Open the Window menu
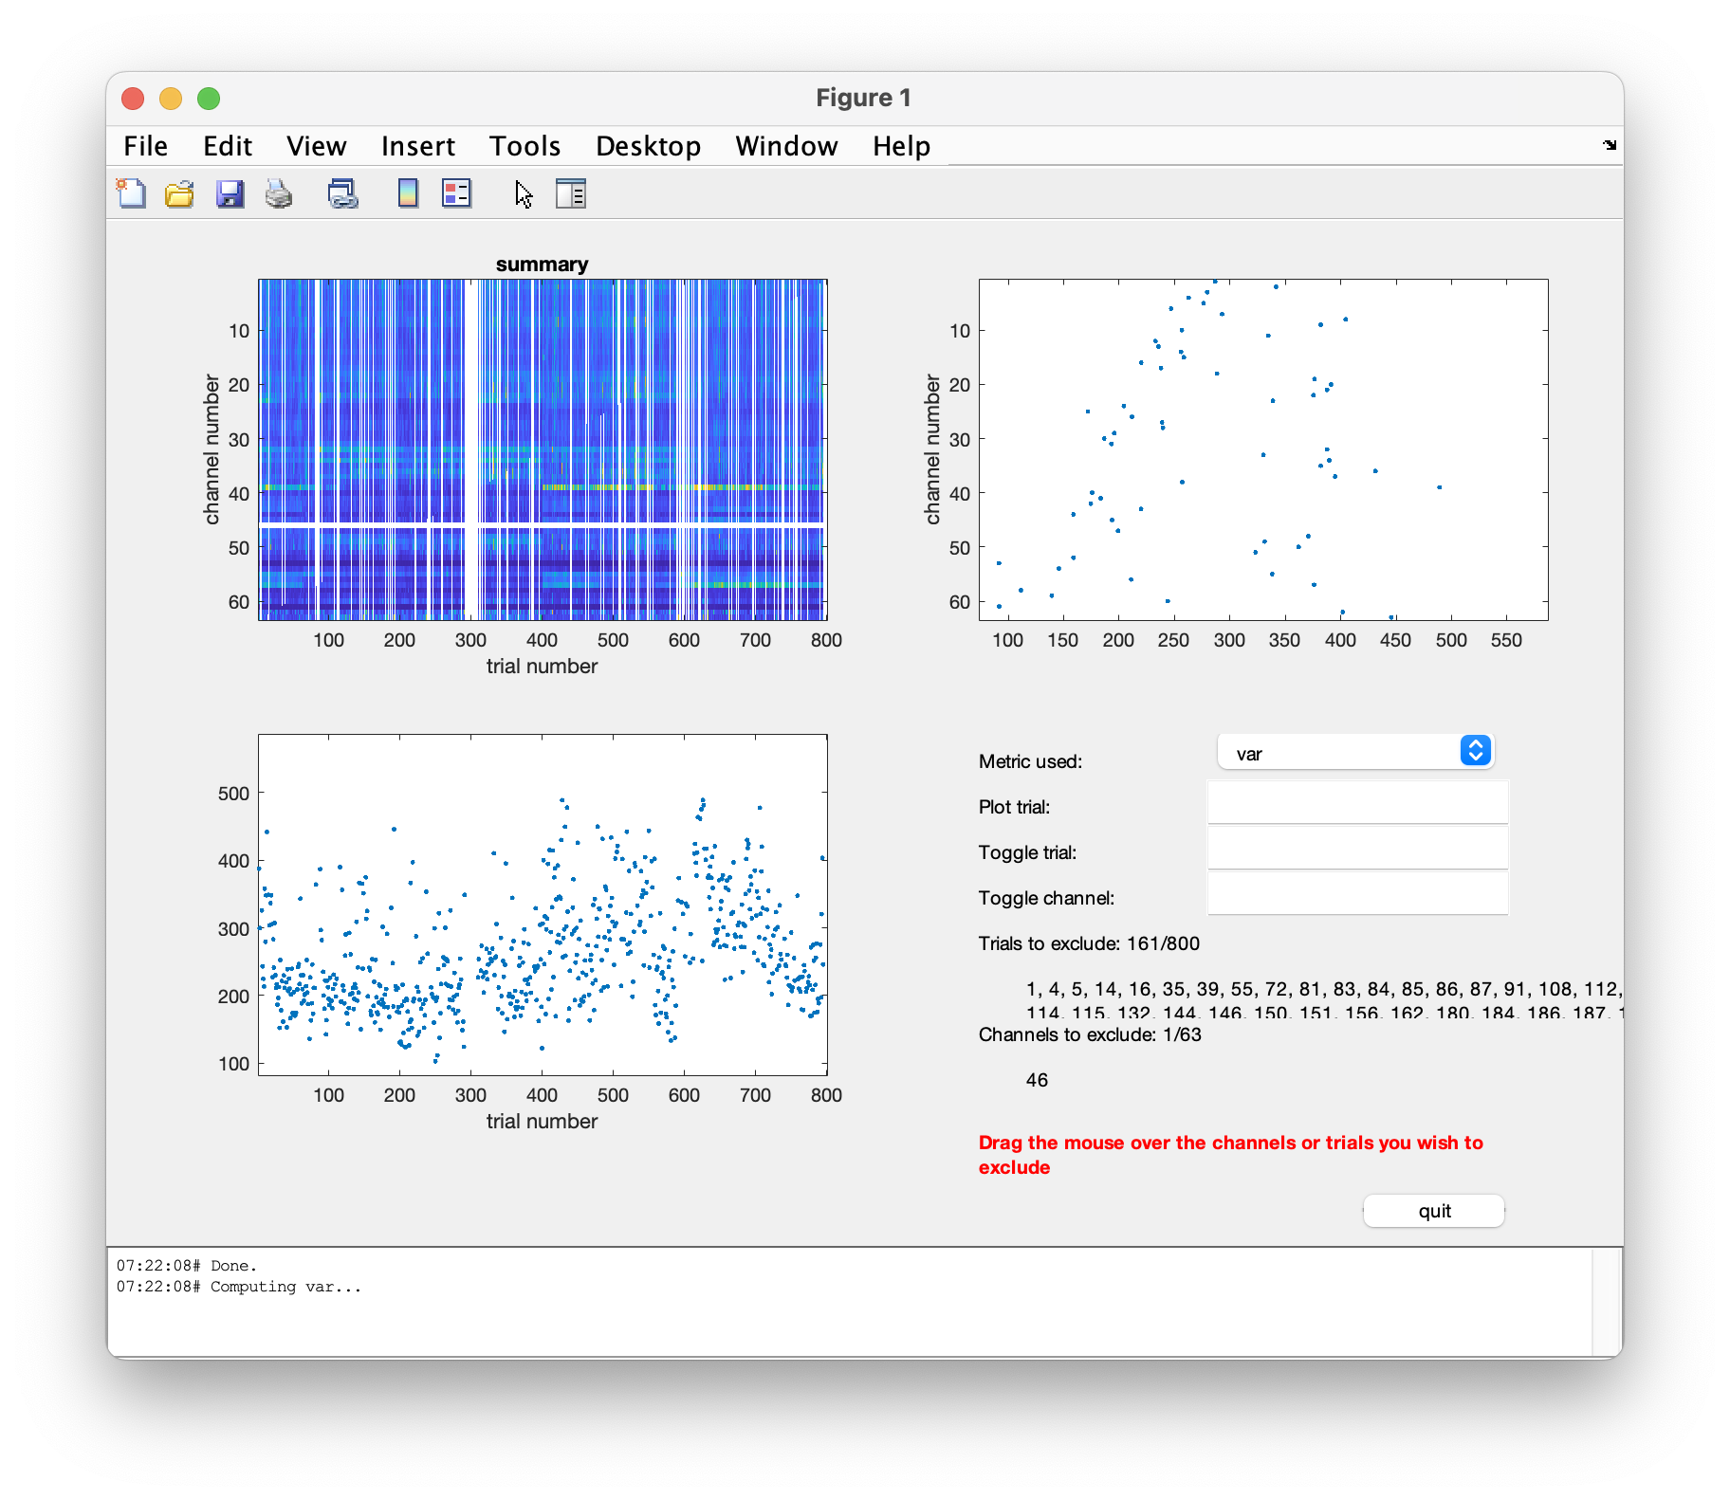This screenshot has height=1500, width=1730. [x=787, y=146]
